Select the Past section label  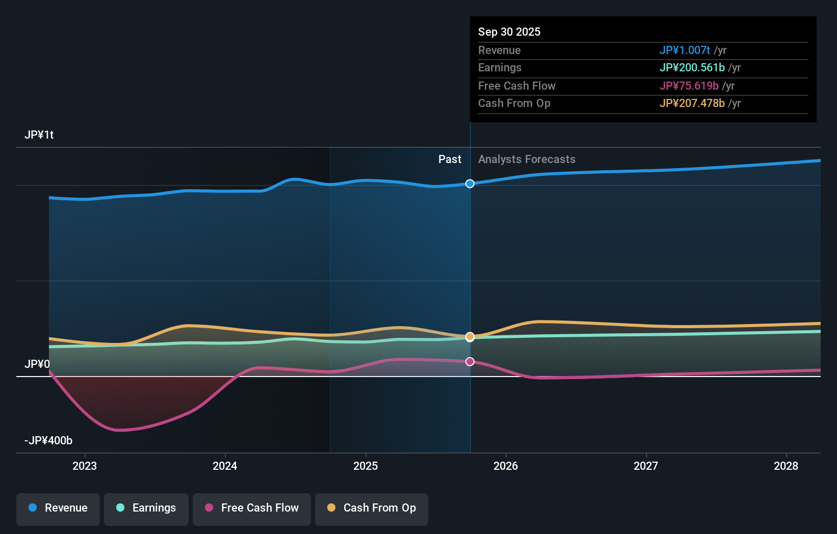(x=450, y=159)
